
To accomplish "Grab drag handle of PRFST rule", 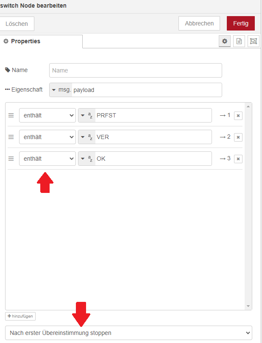I will (x=11, y=115).
